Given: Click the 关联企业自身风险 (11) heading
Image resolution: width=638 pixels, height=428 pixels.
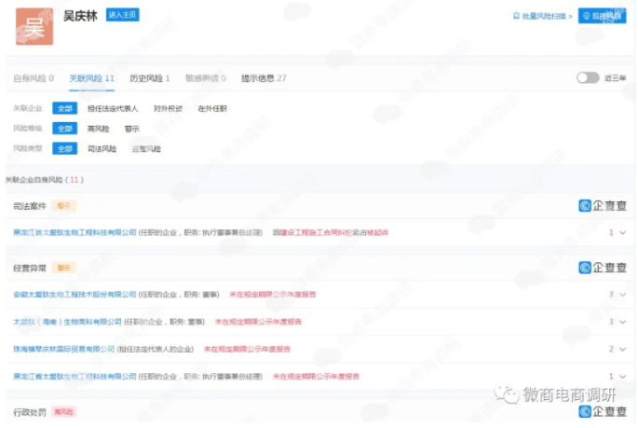Looking at the screenshot, I should pyautogui.click(x=45, y=180).
